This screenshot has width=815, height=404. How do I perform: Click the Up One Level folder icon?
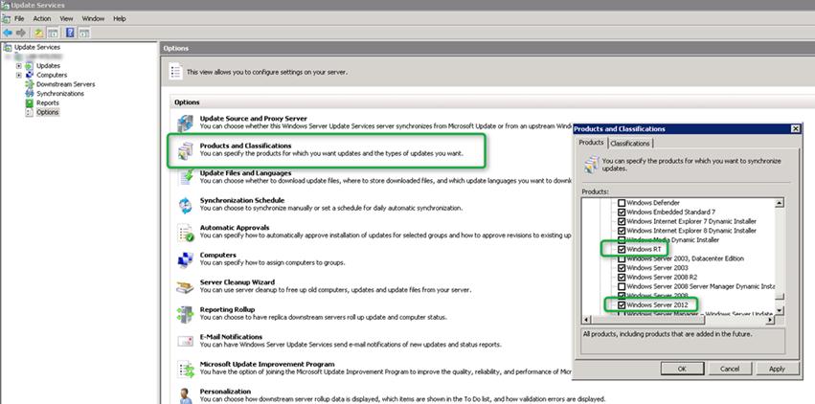[39, 32]
